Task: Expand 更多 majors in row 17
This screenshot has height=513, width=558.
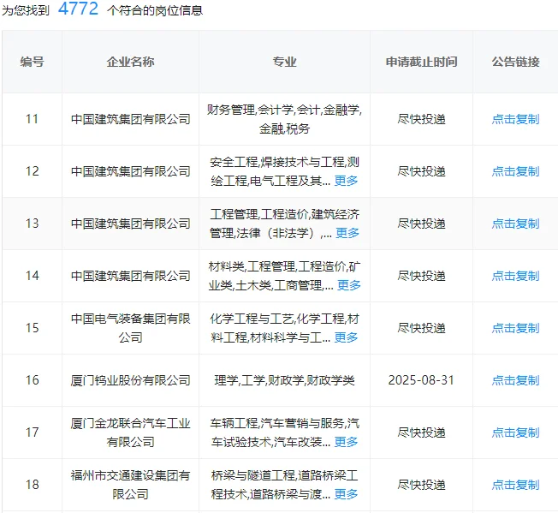Action: pyautogui.click(x=346, y=442)
